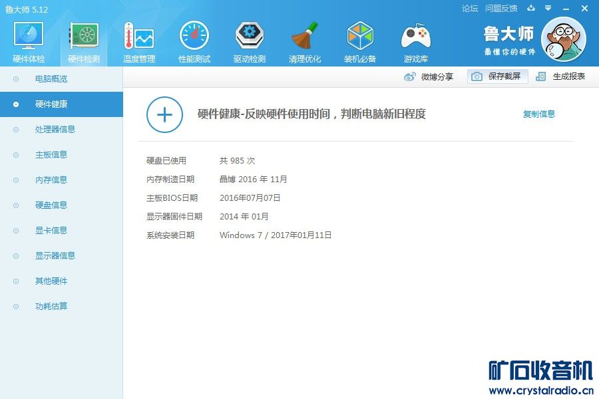Click the 显示器固件日期 label
599x399 pixels.
tap(174, 217)
